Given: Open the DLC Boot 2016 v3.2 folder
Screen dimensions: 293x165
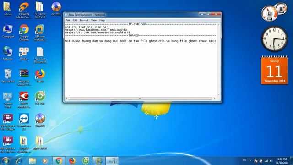Looking at the screenshot, I should tap(40, 10).
